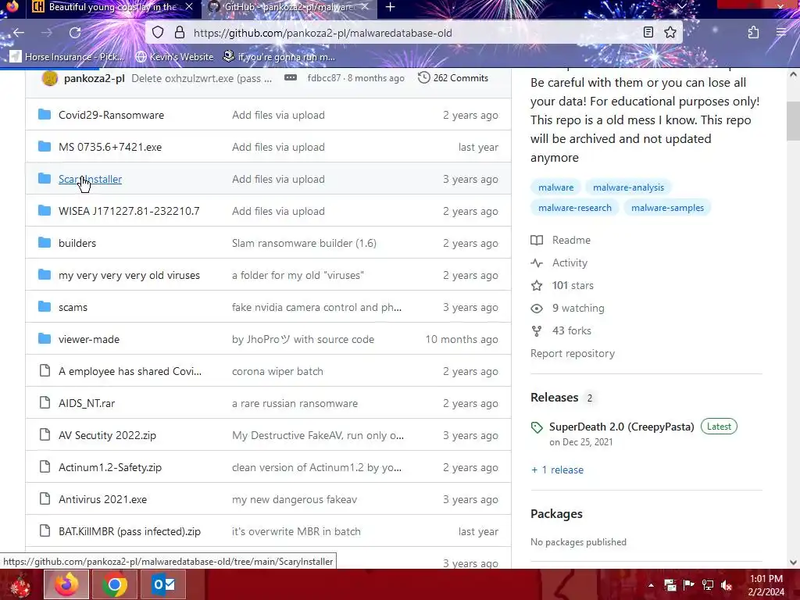The width and height of the screenshot is (800, 600).
Task: Open the 'if you're gonna run m...' bookmark
Action: click(x=280, y=56)
